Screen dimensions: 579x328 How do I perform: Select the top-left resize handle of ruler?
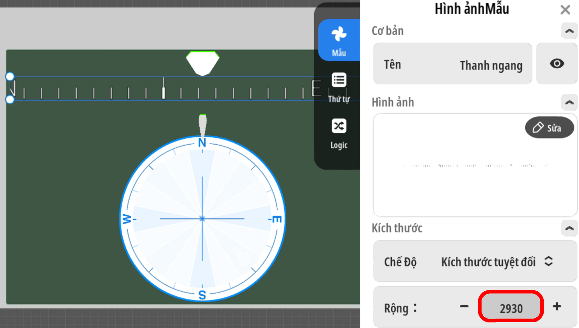click(x=10, y=77)
